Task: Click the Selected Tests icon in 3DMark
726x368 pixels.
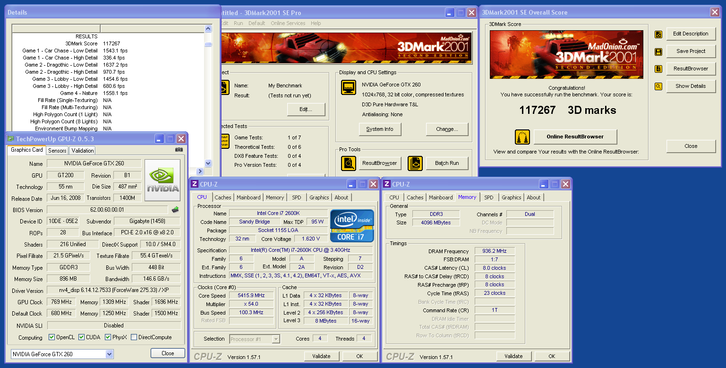Action: [x=225, y=141]
